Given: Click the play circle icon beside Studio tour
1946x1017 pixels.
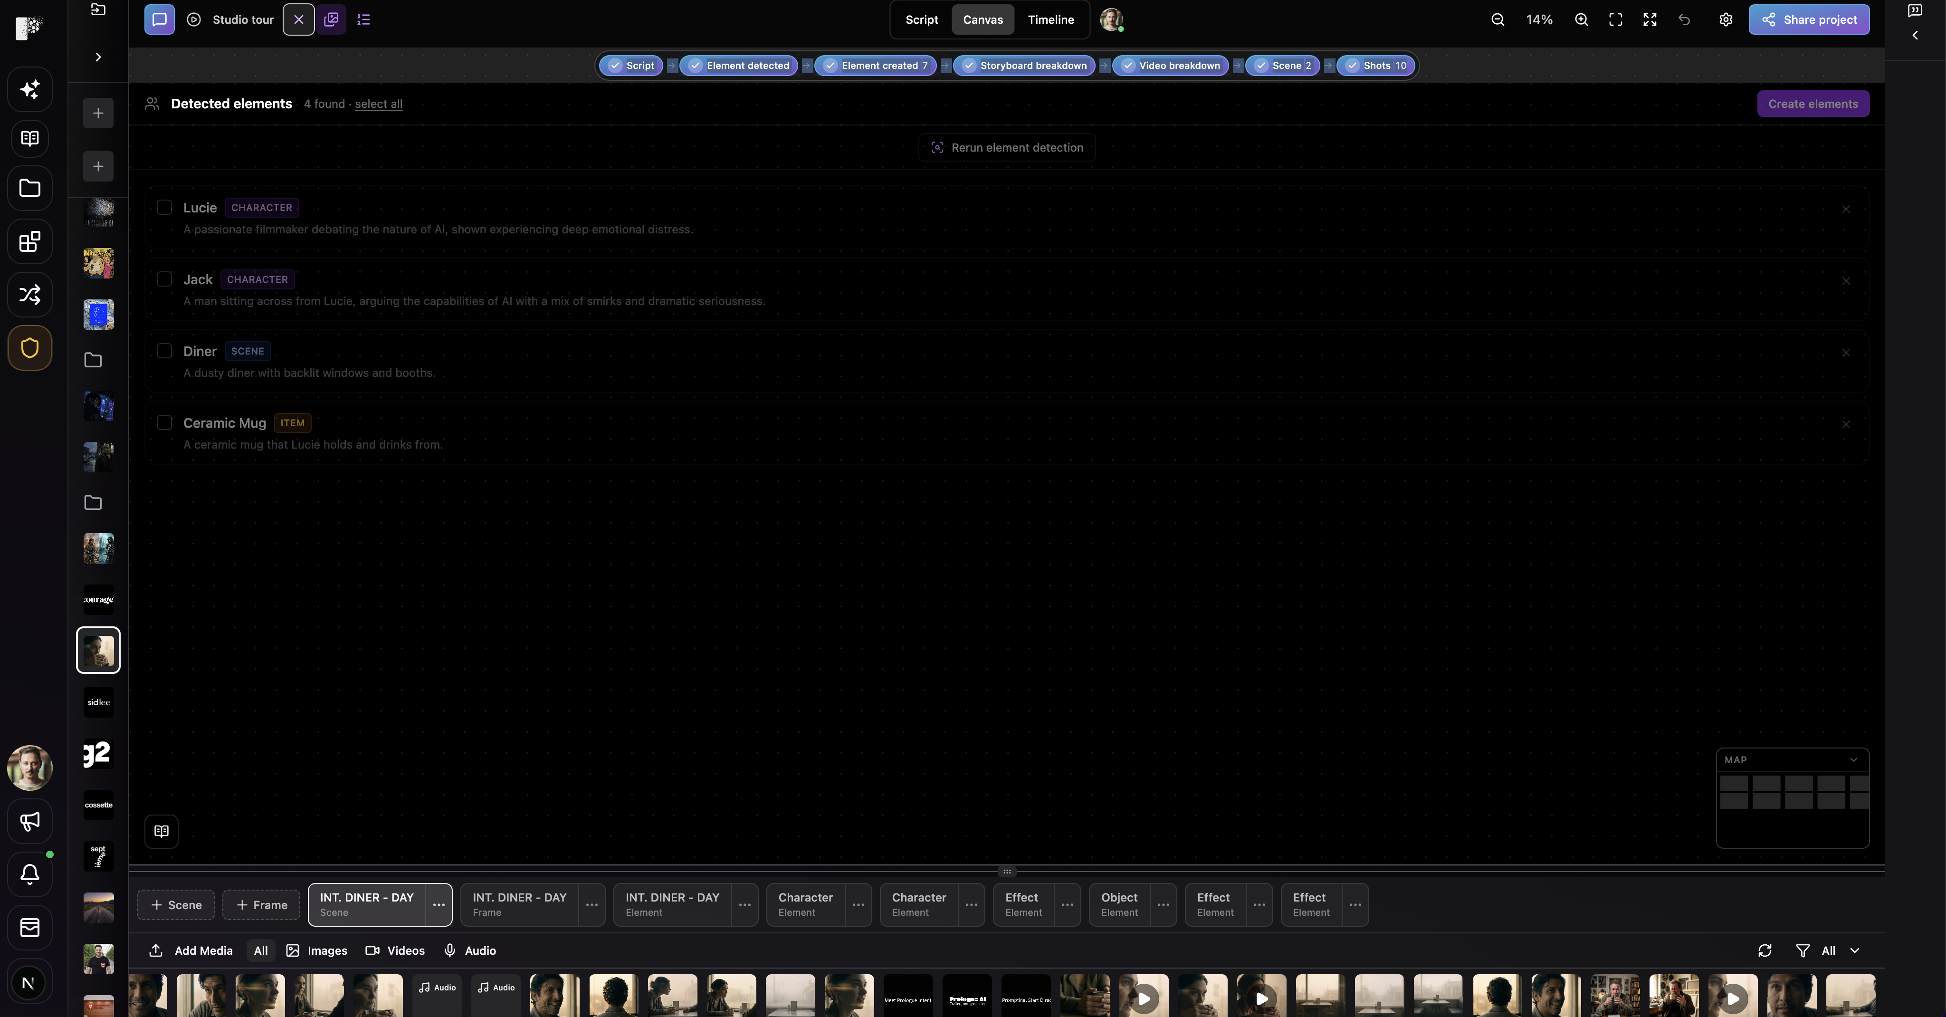Looking at the screenshot, I should pyautogui.click(x=193, y=19).
